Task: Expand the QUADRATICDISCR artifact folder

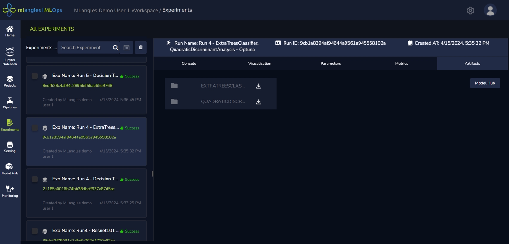Action: [x=174, y=101]
